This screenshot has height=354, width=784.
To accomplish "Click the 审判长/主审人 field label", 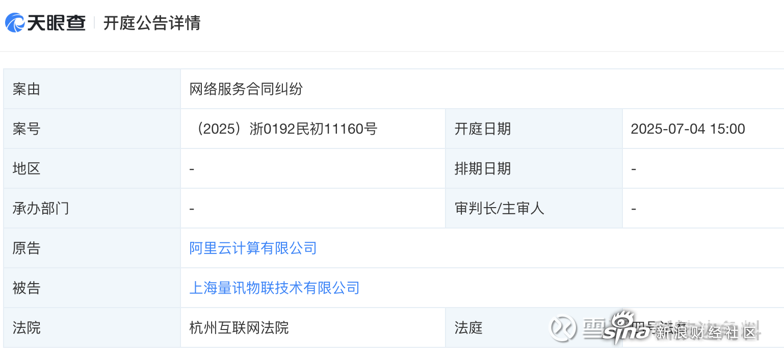I will pyautogui.click(x=499, y=209).
